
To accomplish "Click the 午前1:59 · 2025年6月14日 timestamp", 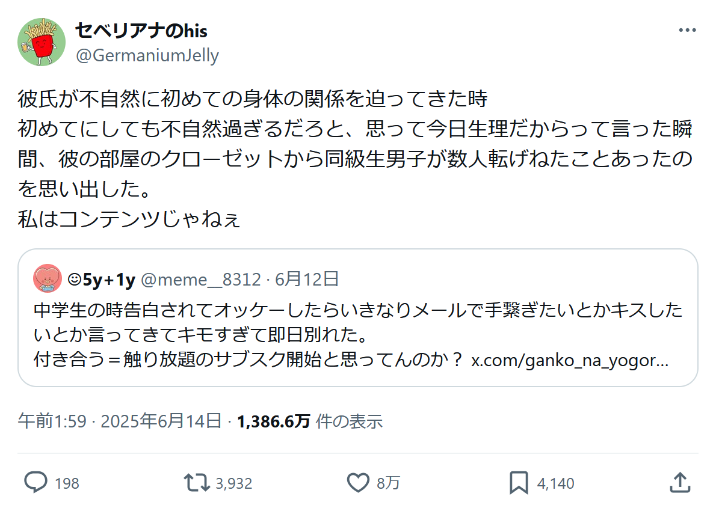I will [120, 421].
